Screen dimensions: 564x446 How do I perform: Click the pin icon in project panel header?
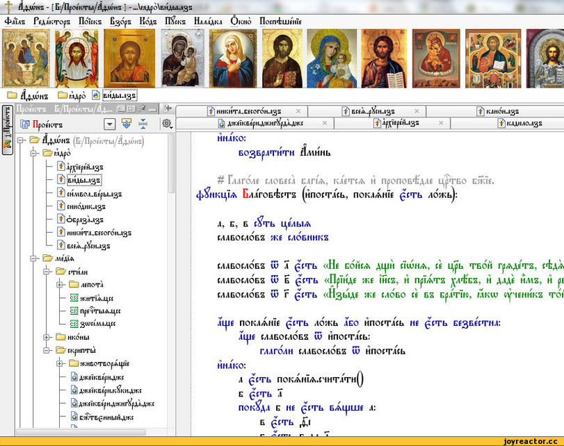pyautogui.click(x=142, y=109)
